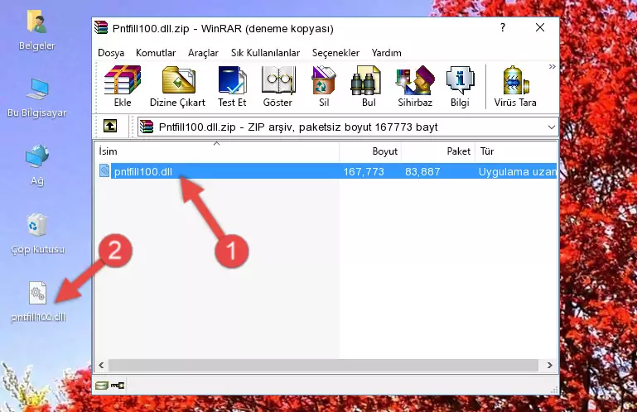Launch the Sihirbaz wizard
Viewport: 637px width, 412px height.
pos(415,87)
